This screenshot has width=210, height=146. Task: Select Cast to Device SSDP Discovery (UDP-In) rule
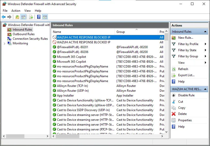(83, 110)
